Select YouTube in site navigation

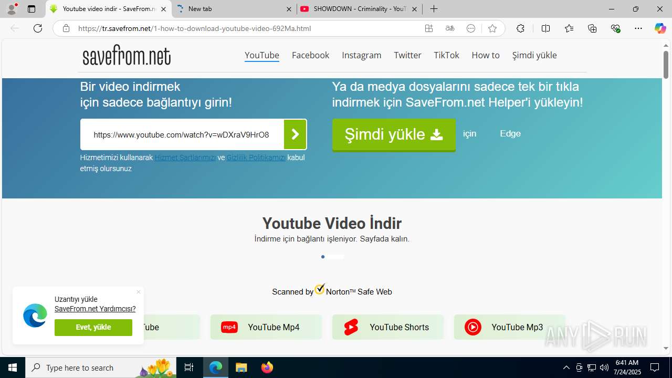[262, 55]
